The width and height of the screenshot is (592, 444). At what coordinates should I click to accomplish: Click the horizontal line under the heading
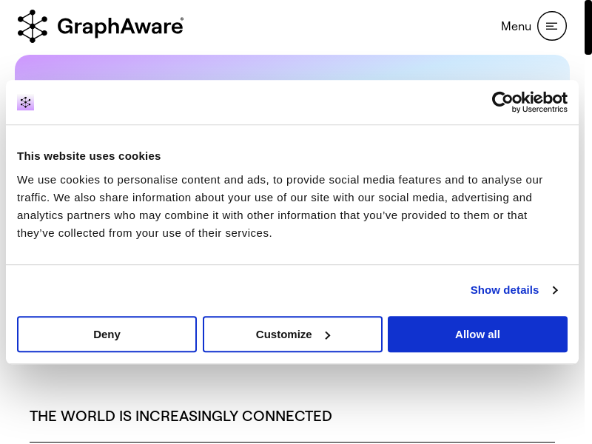coord(292,442)
